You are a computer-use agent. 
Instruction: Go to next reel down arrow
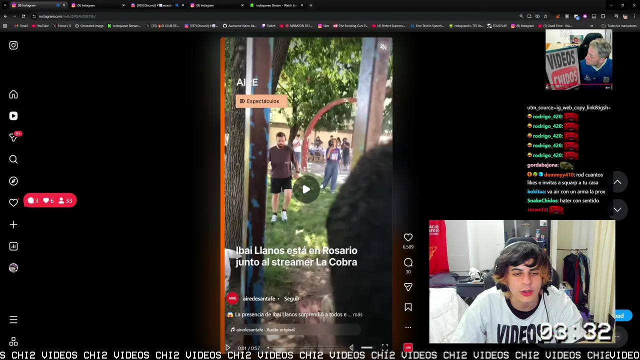(x=617, y=210)
